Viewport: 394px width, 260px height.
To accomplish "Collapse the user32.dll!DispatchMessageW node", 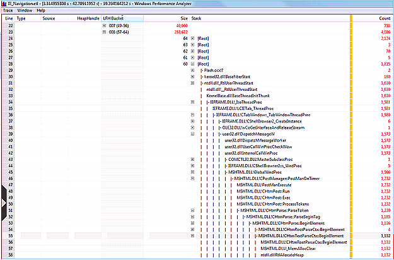I will [x=192, y=134].
